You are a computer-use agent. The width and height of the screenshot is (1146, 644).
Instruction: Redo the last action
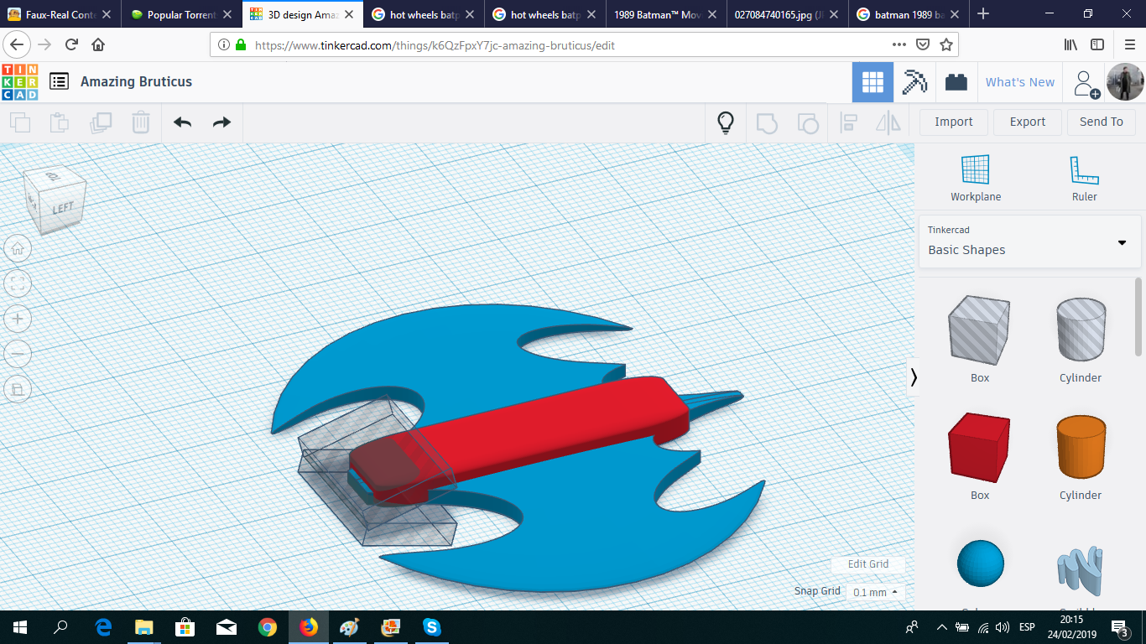(221, 122)
